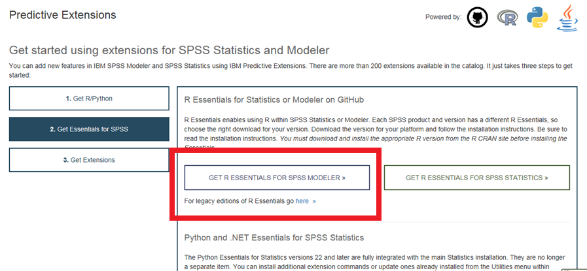Click the Predictive Extensions title

click(x=63, y=15)
